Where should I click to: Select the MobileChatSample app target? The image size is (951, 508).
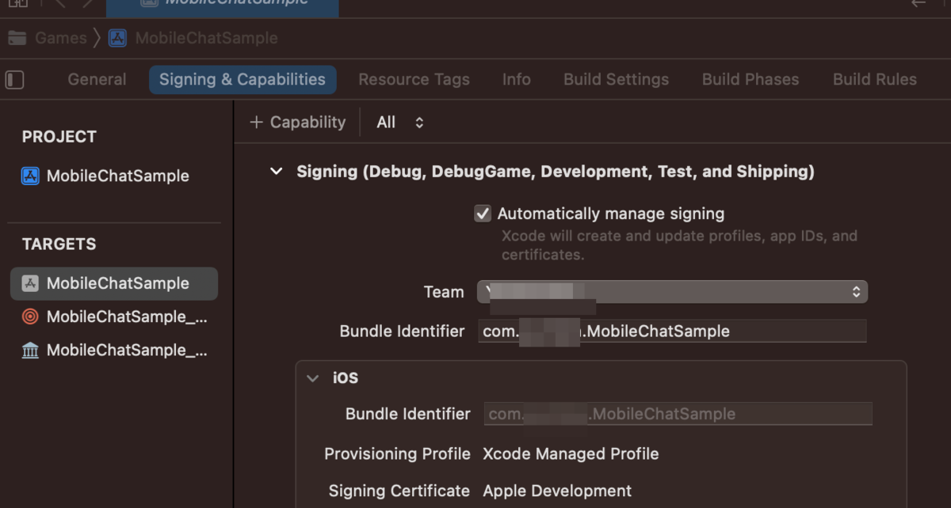114,283
